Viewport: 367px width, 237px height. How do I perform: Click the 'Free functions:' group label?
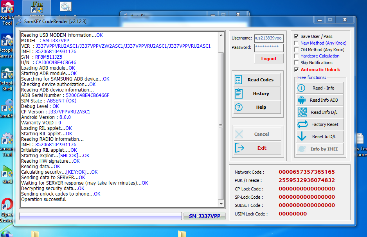[x=311, y=77]
